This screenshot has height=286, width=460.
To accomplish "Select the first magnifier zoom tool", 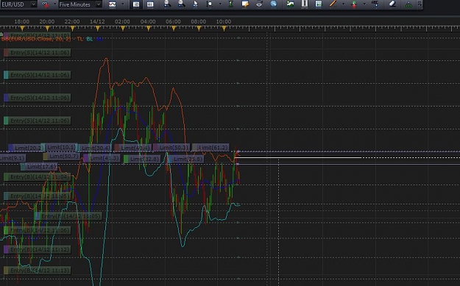I will [167, 4].
